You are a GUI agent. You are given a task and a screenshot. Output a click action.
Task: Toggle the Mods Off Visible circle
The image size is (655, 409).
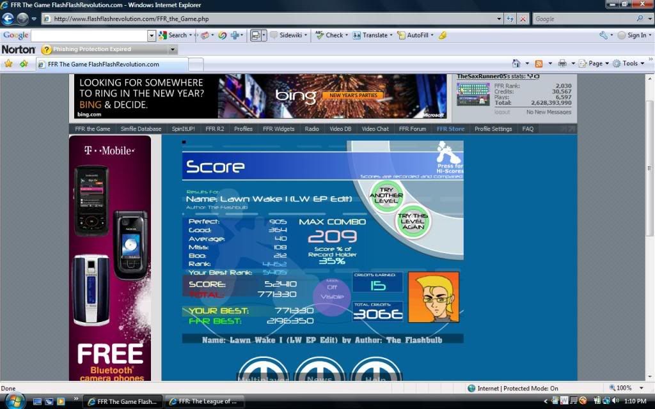click(x=332, y=292)
